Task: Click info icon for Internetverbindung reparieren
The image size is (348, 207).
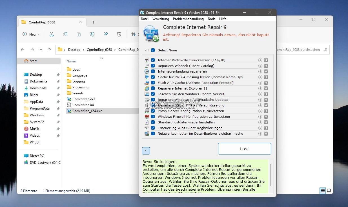Action: pos(260,71)
